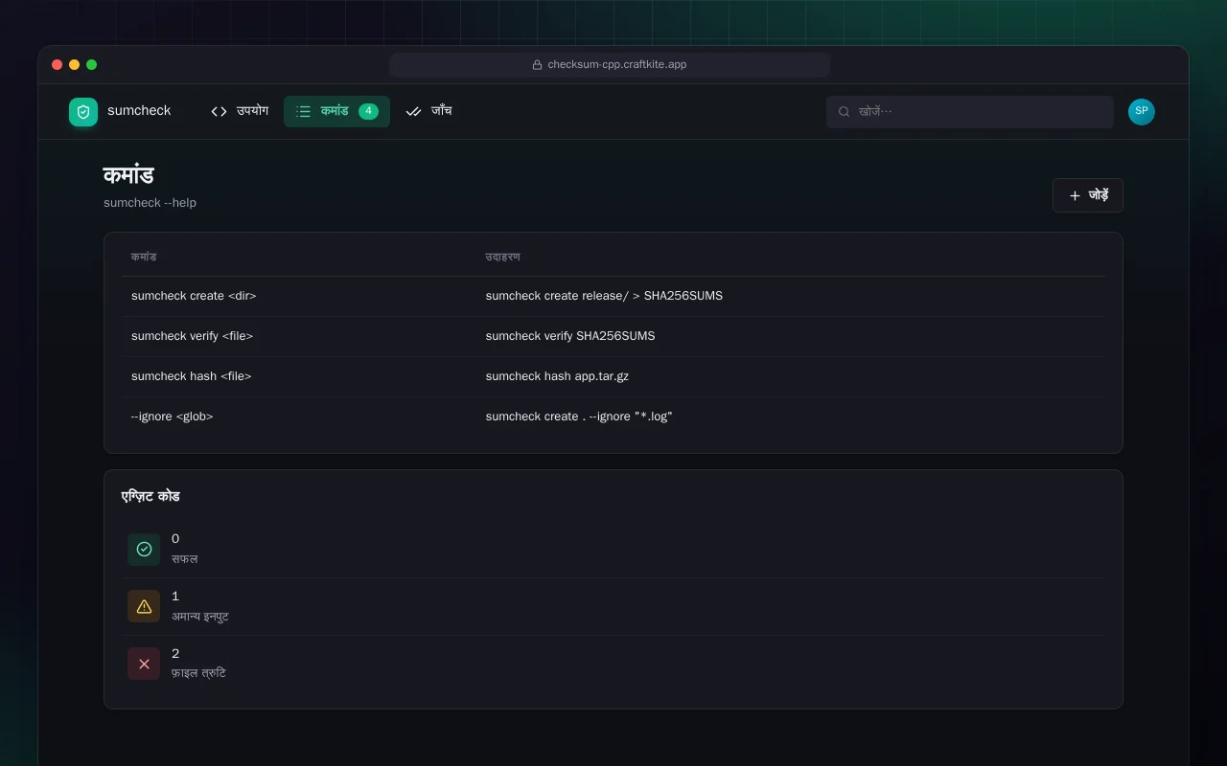Image resolution: width=1227 pixels, height=766 pixels.
Task: Switch to the कमांड tab
Action: [x=336, y=111]
